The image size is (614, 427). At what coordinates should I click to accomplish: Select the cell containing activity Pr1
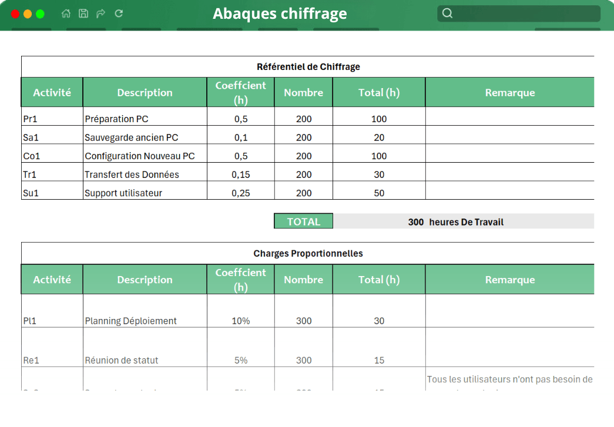coord(52,119)
